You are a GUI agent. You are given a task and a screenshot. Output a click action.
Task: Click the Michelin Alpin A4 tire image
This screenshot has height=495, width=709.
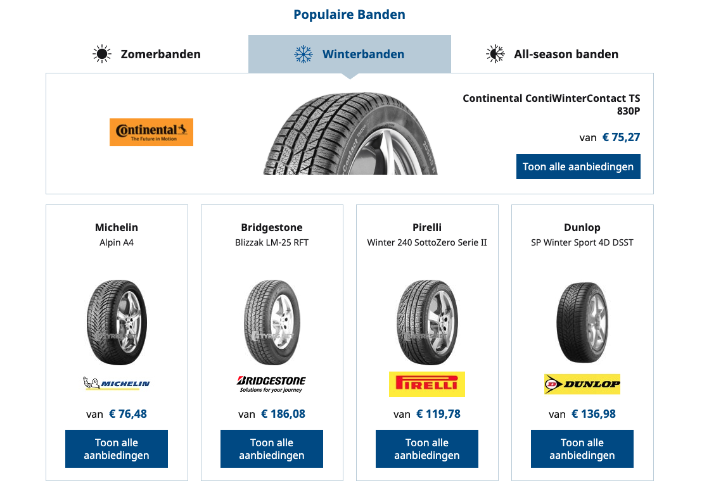click(117, 322)
